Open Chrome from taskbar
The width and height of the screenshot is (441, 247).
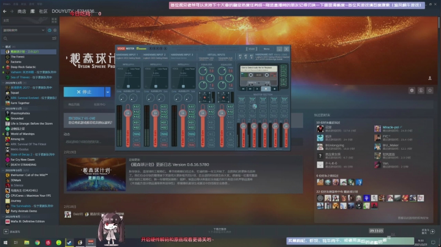[x=37, y=242]
